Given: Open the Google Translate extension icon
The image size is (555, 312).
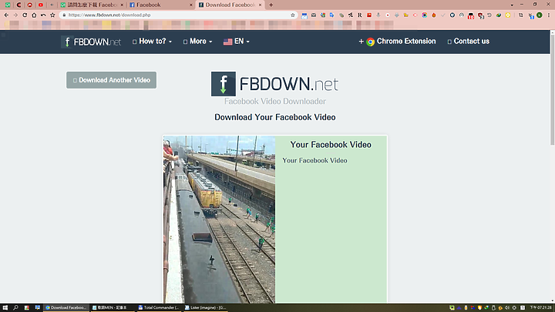Looking at the screenshot, I should click(331, 15).
